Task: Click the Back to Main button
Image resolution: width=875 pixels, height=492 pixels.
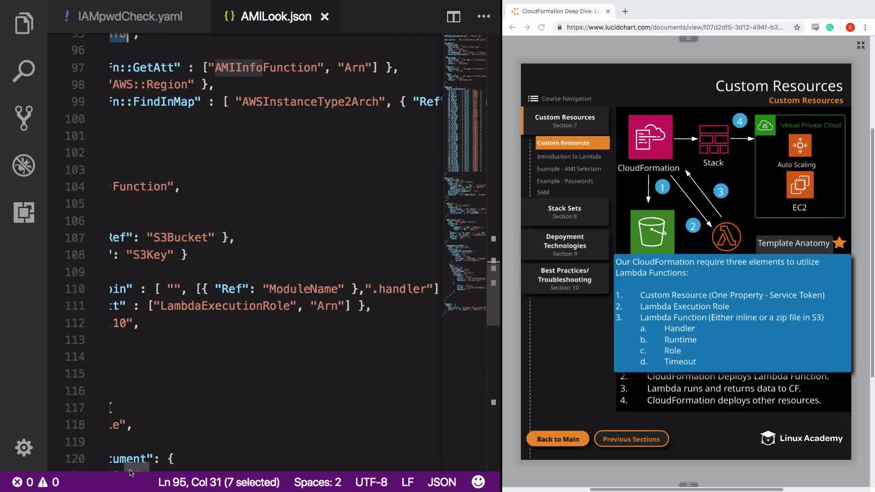Action: [x=557, y=439]
